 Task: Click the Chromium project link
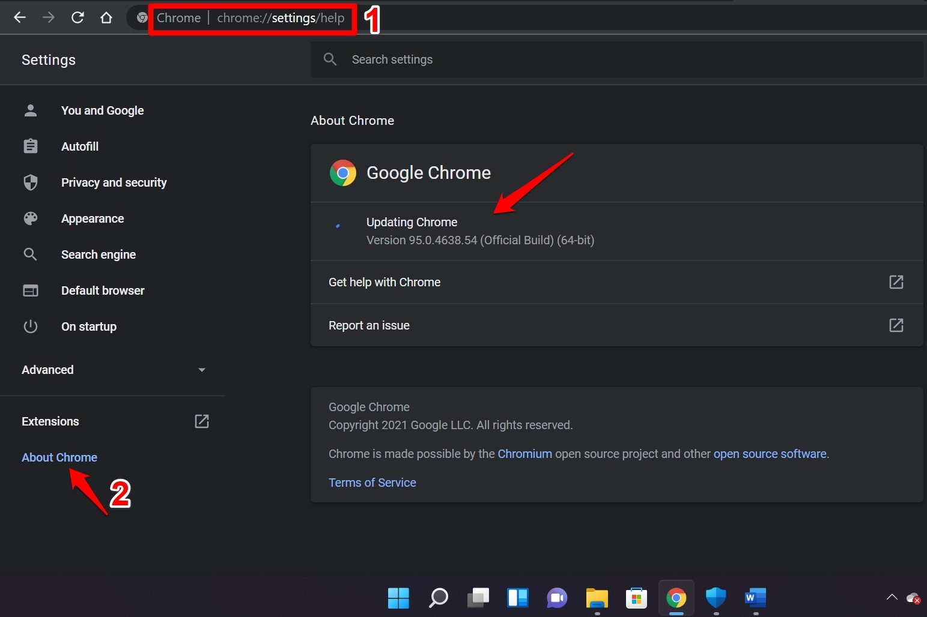coord(524,454)
